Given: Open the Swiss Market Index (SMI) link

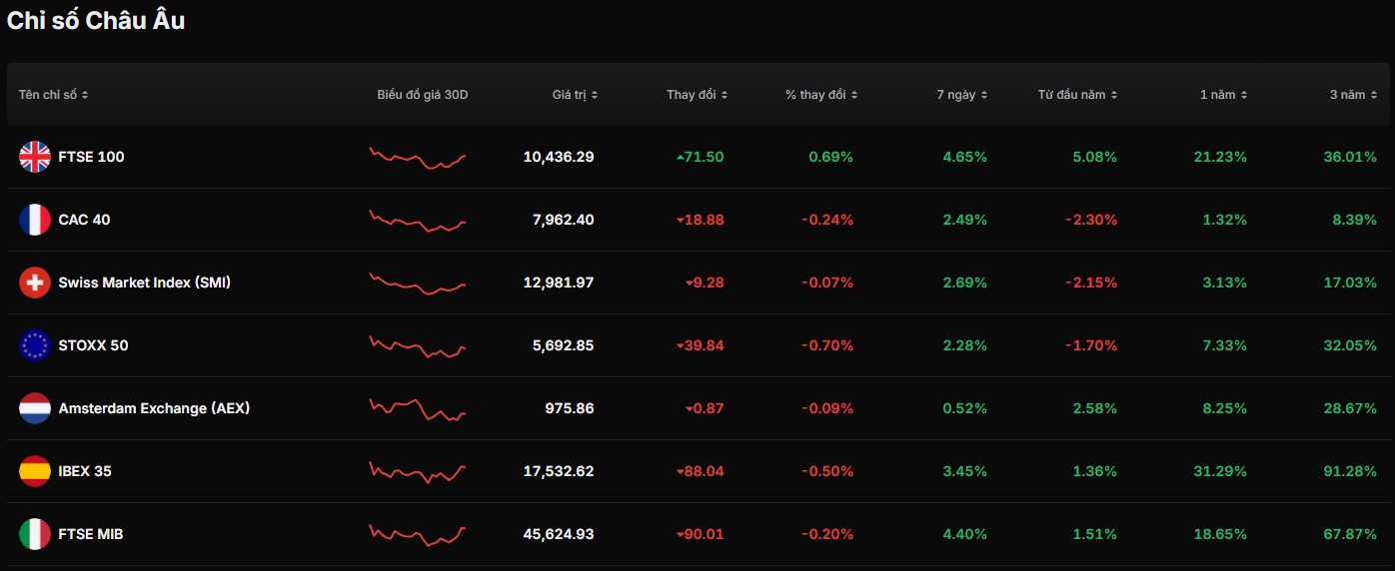Looking at the screenshot, I should 144,283.
